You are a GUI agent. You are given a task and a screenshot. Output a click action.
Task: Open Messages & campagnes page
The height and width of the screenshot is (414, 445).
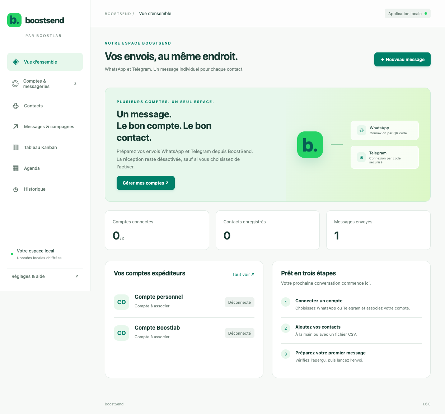click(x=45, y=127)
